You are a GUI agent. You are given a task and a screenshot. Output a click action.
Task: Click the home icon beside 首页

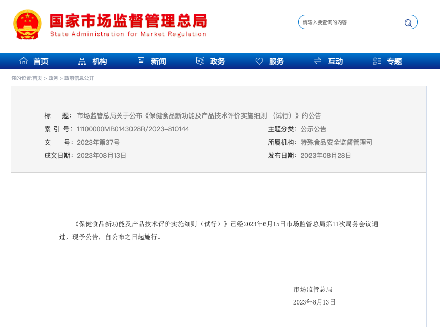24,61
